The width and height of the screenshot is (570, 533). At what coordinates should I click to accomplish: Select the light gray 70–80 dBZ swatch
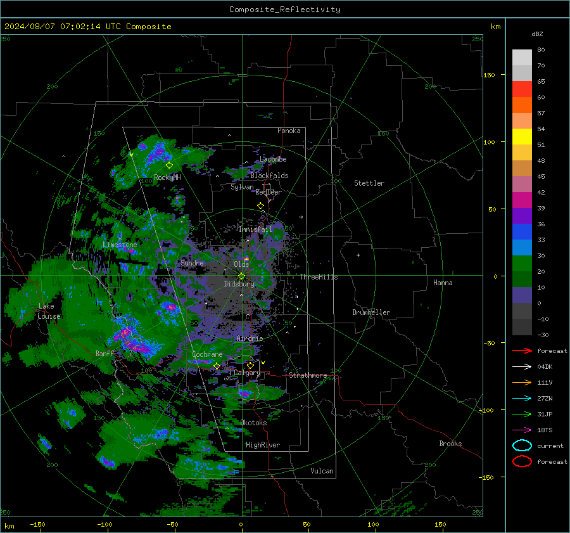coord(522,58)
